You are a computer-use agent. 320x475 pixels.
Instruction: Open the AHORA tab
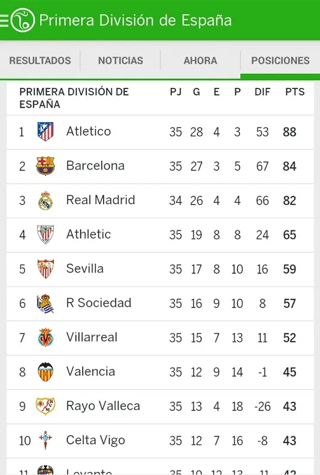(x=200, y=61)
